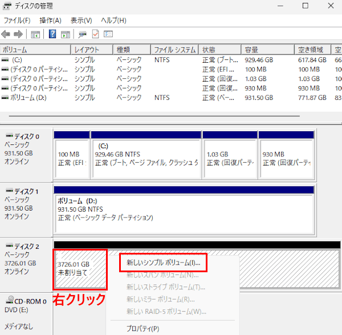Select the 100 MB EFI partition on Disk 0
This screenshot has width=342, height=335.
pyautogui.click(x=72, y=155)
